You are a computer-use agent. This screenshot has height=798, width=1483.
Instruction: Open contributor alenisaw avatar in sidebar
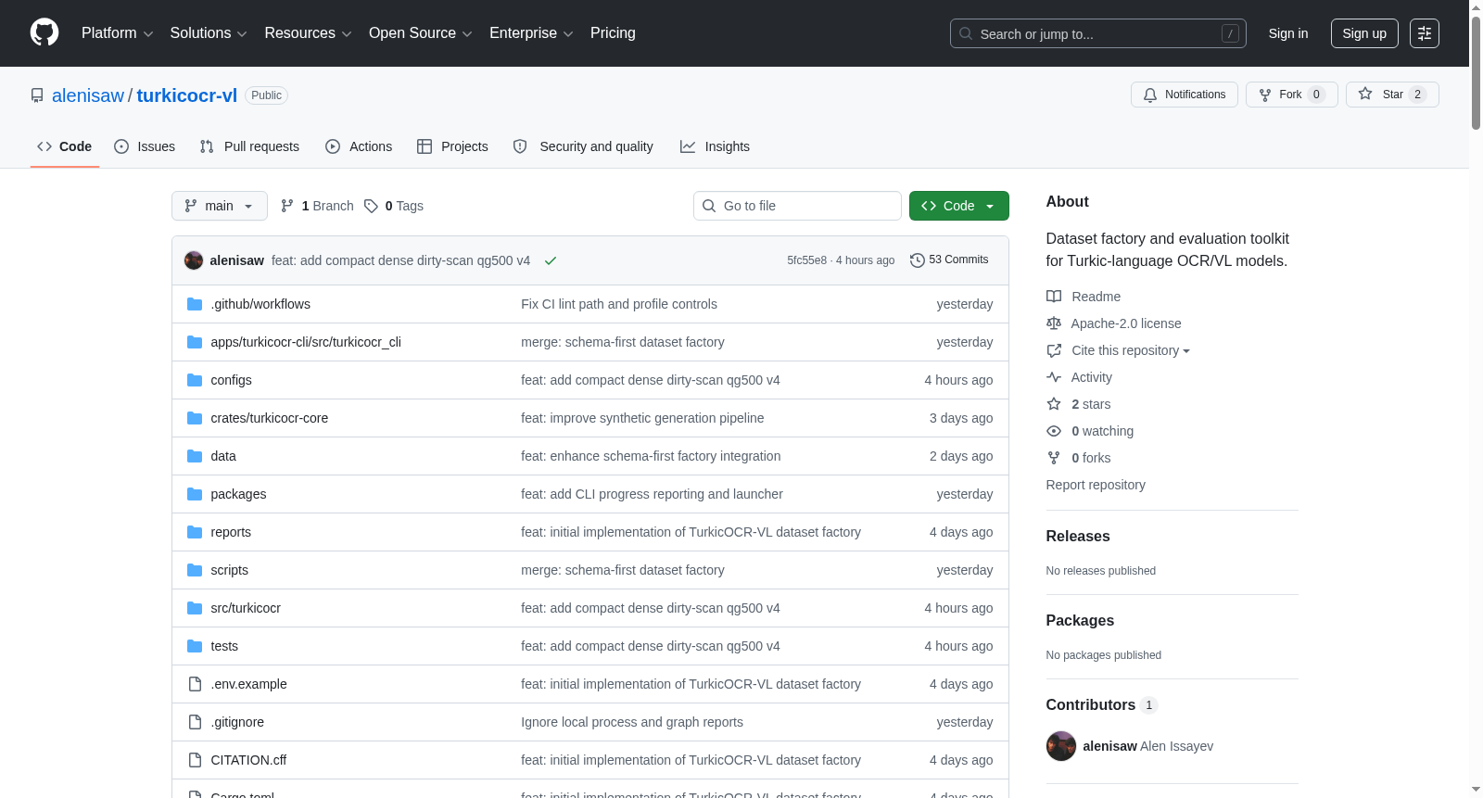1061,746
